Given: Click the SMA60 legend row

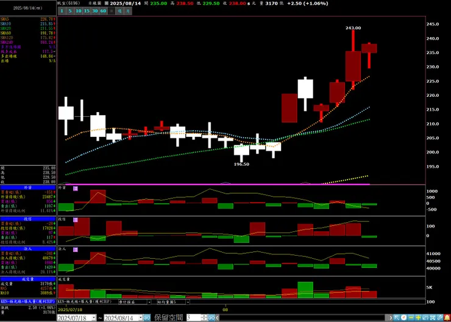Looking at the screenshot, I should [28, 33].
